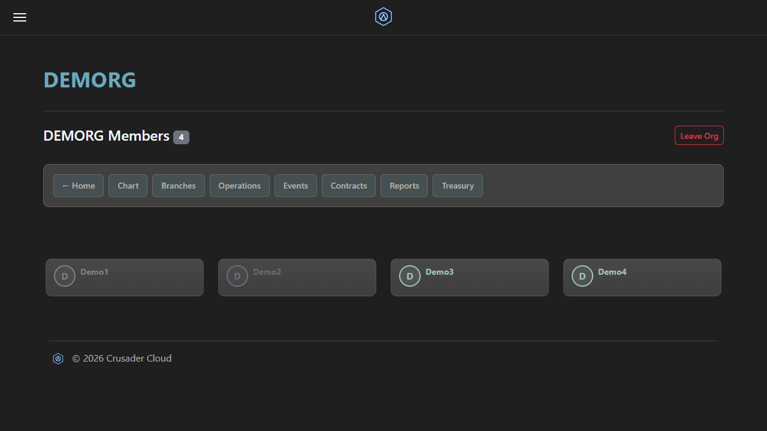Click Demo1's circular avatar icon
This screenshot has height=431, width=767.
[65, 276]
